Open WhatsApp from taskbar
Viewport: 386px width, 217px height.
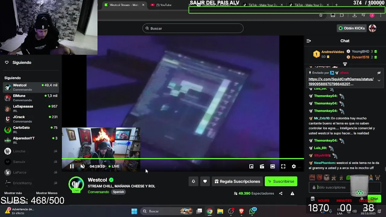252,211
